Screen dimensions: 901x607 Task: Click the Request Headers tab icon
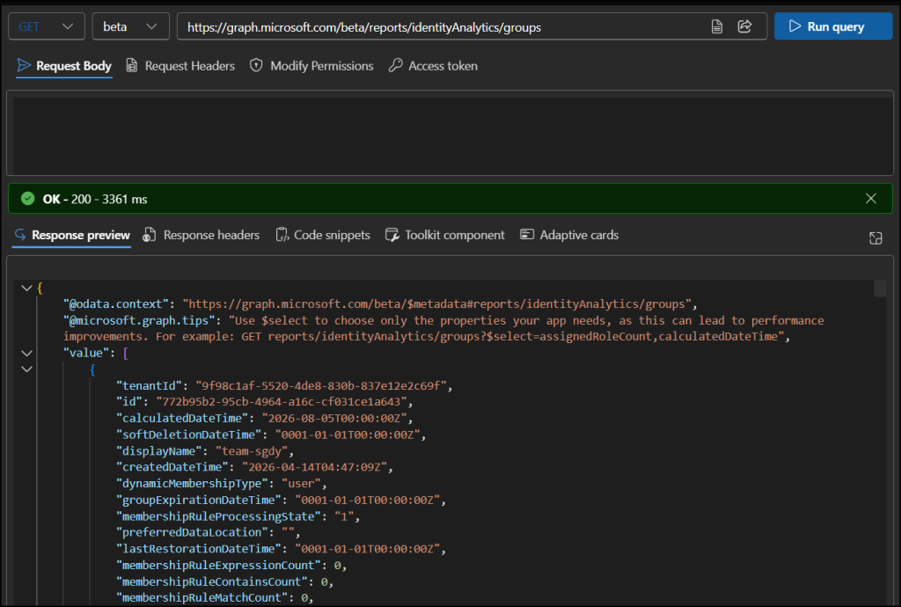tap(132, 65)
